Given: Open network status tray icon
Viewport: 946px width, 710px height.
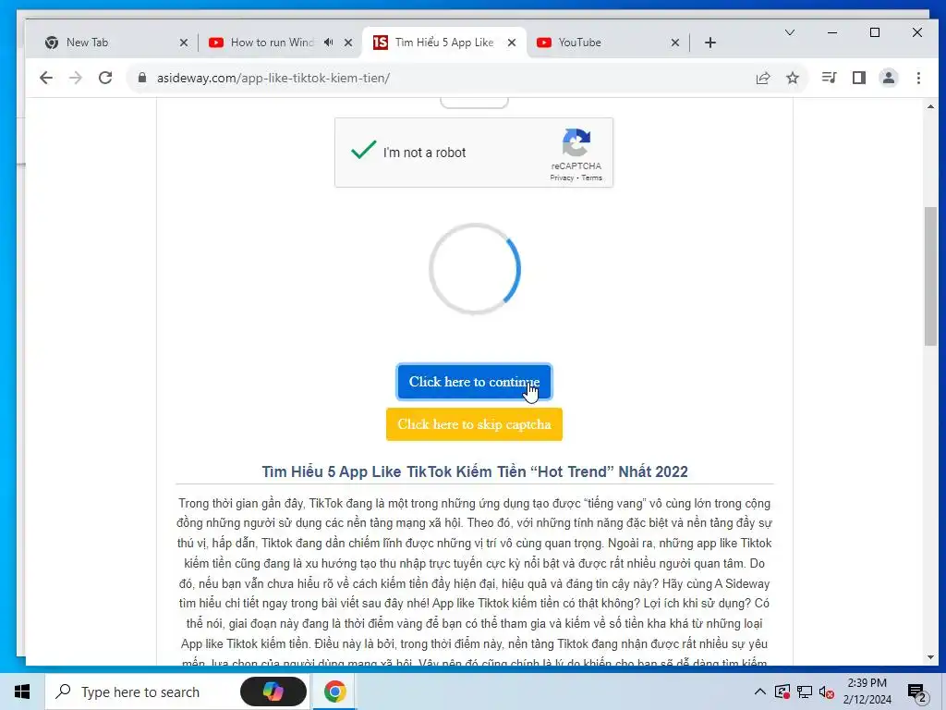Looking at the screenshot, I should (x=805, y=692).
